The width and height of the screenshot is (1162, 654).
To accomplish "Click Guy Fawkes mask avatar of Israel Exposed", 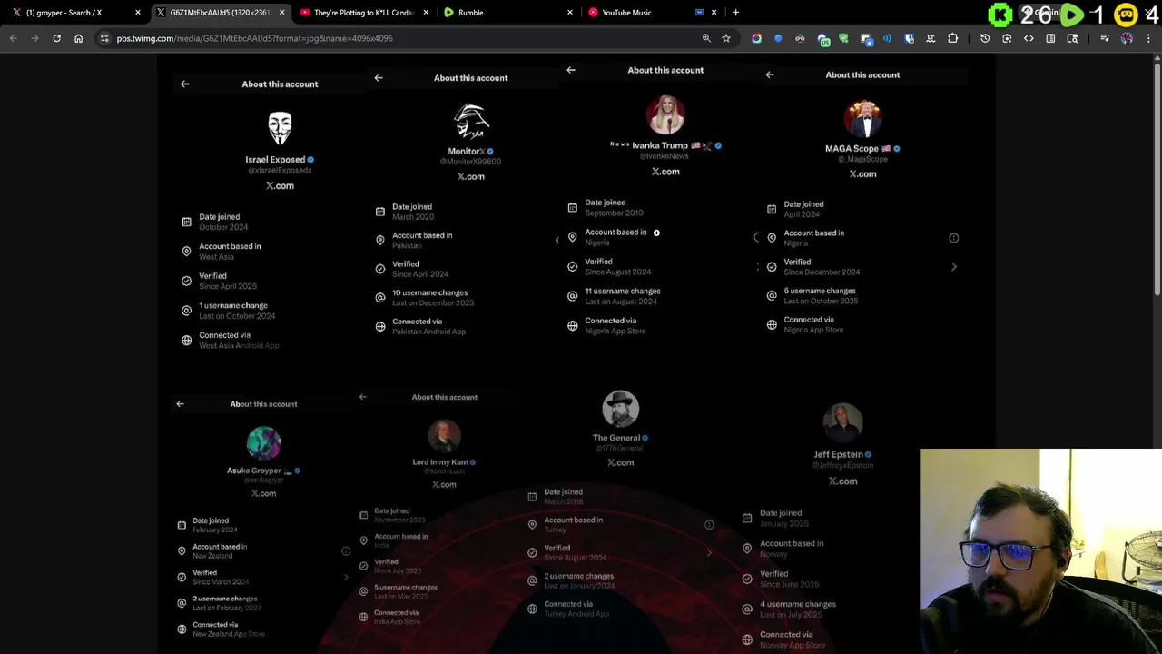I will pyautogui.click(x=280, y=128).
